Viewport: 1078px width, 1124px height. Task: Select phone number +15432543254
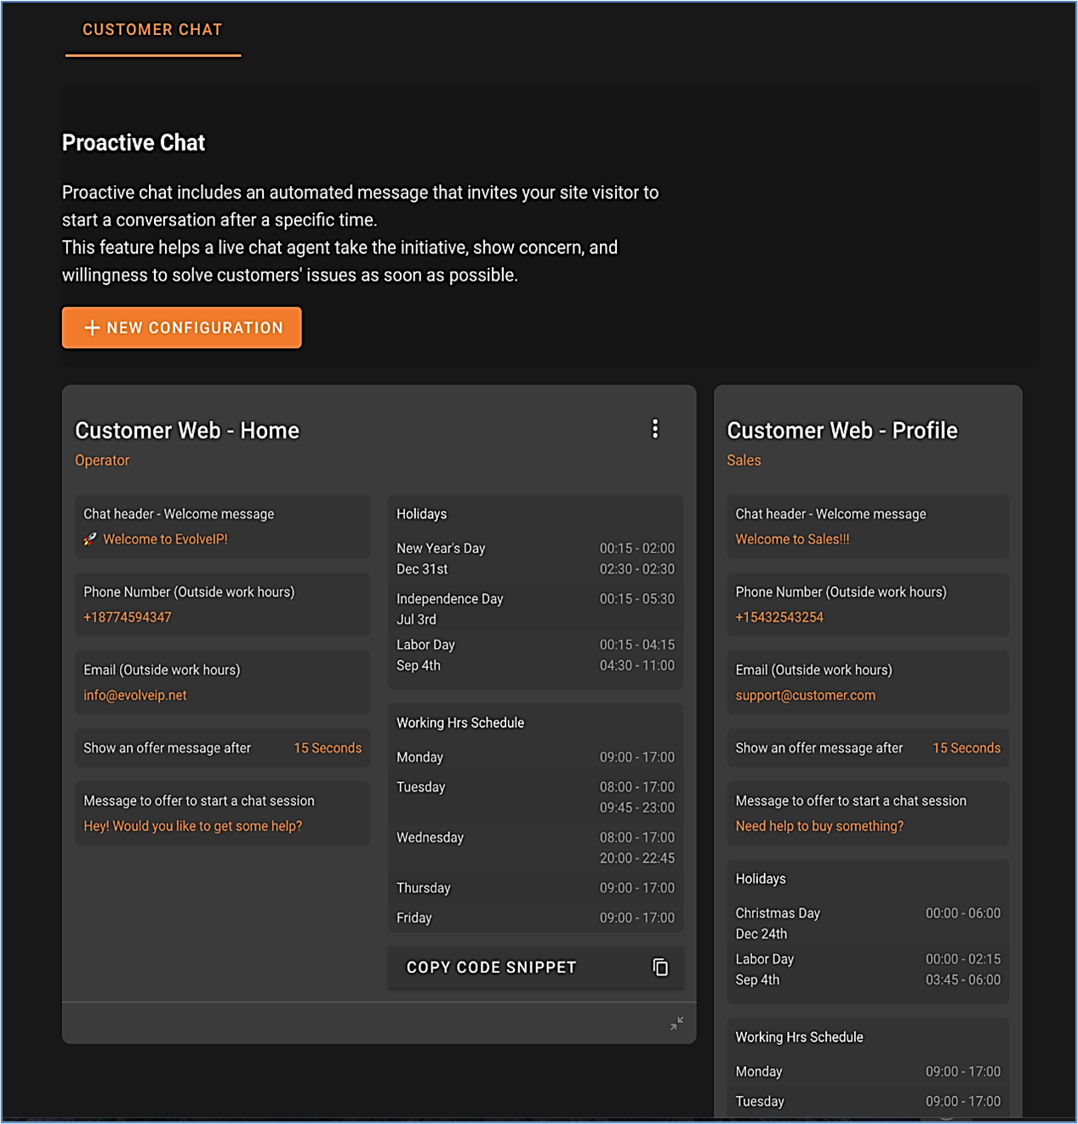779,618
